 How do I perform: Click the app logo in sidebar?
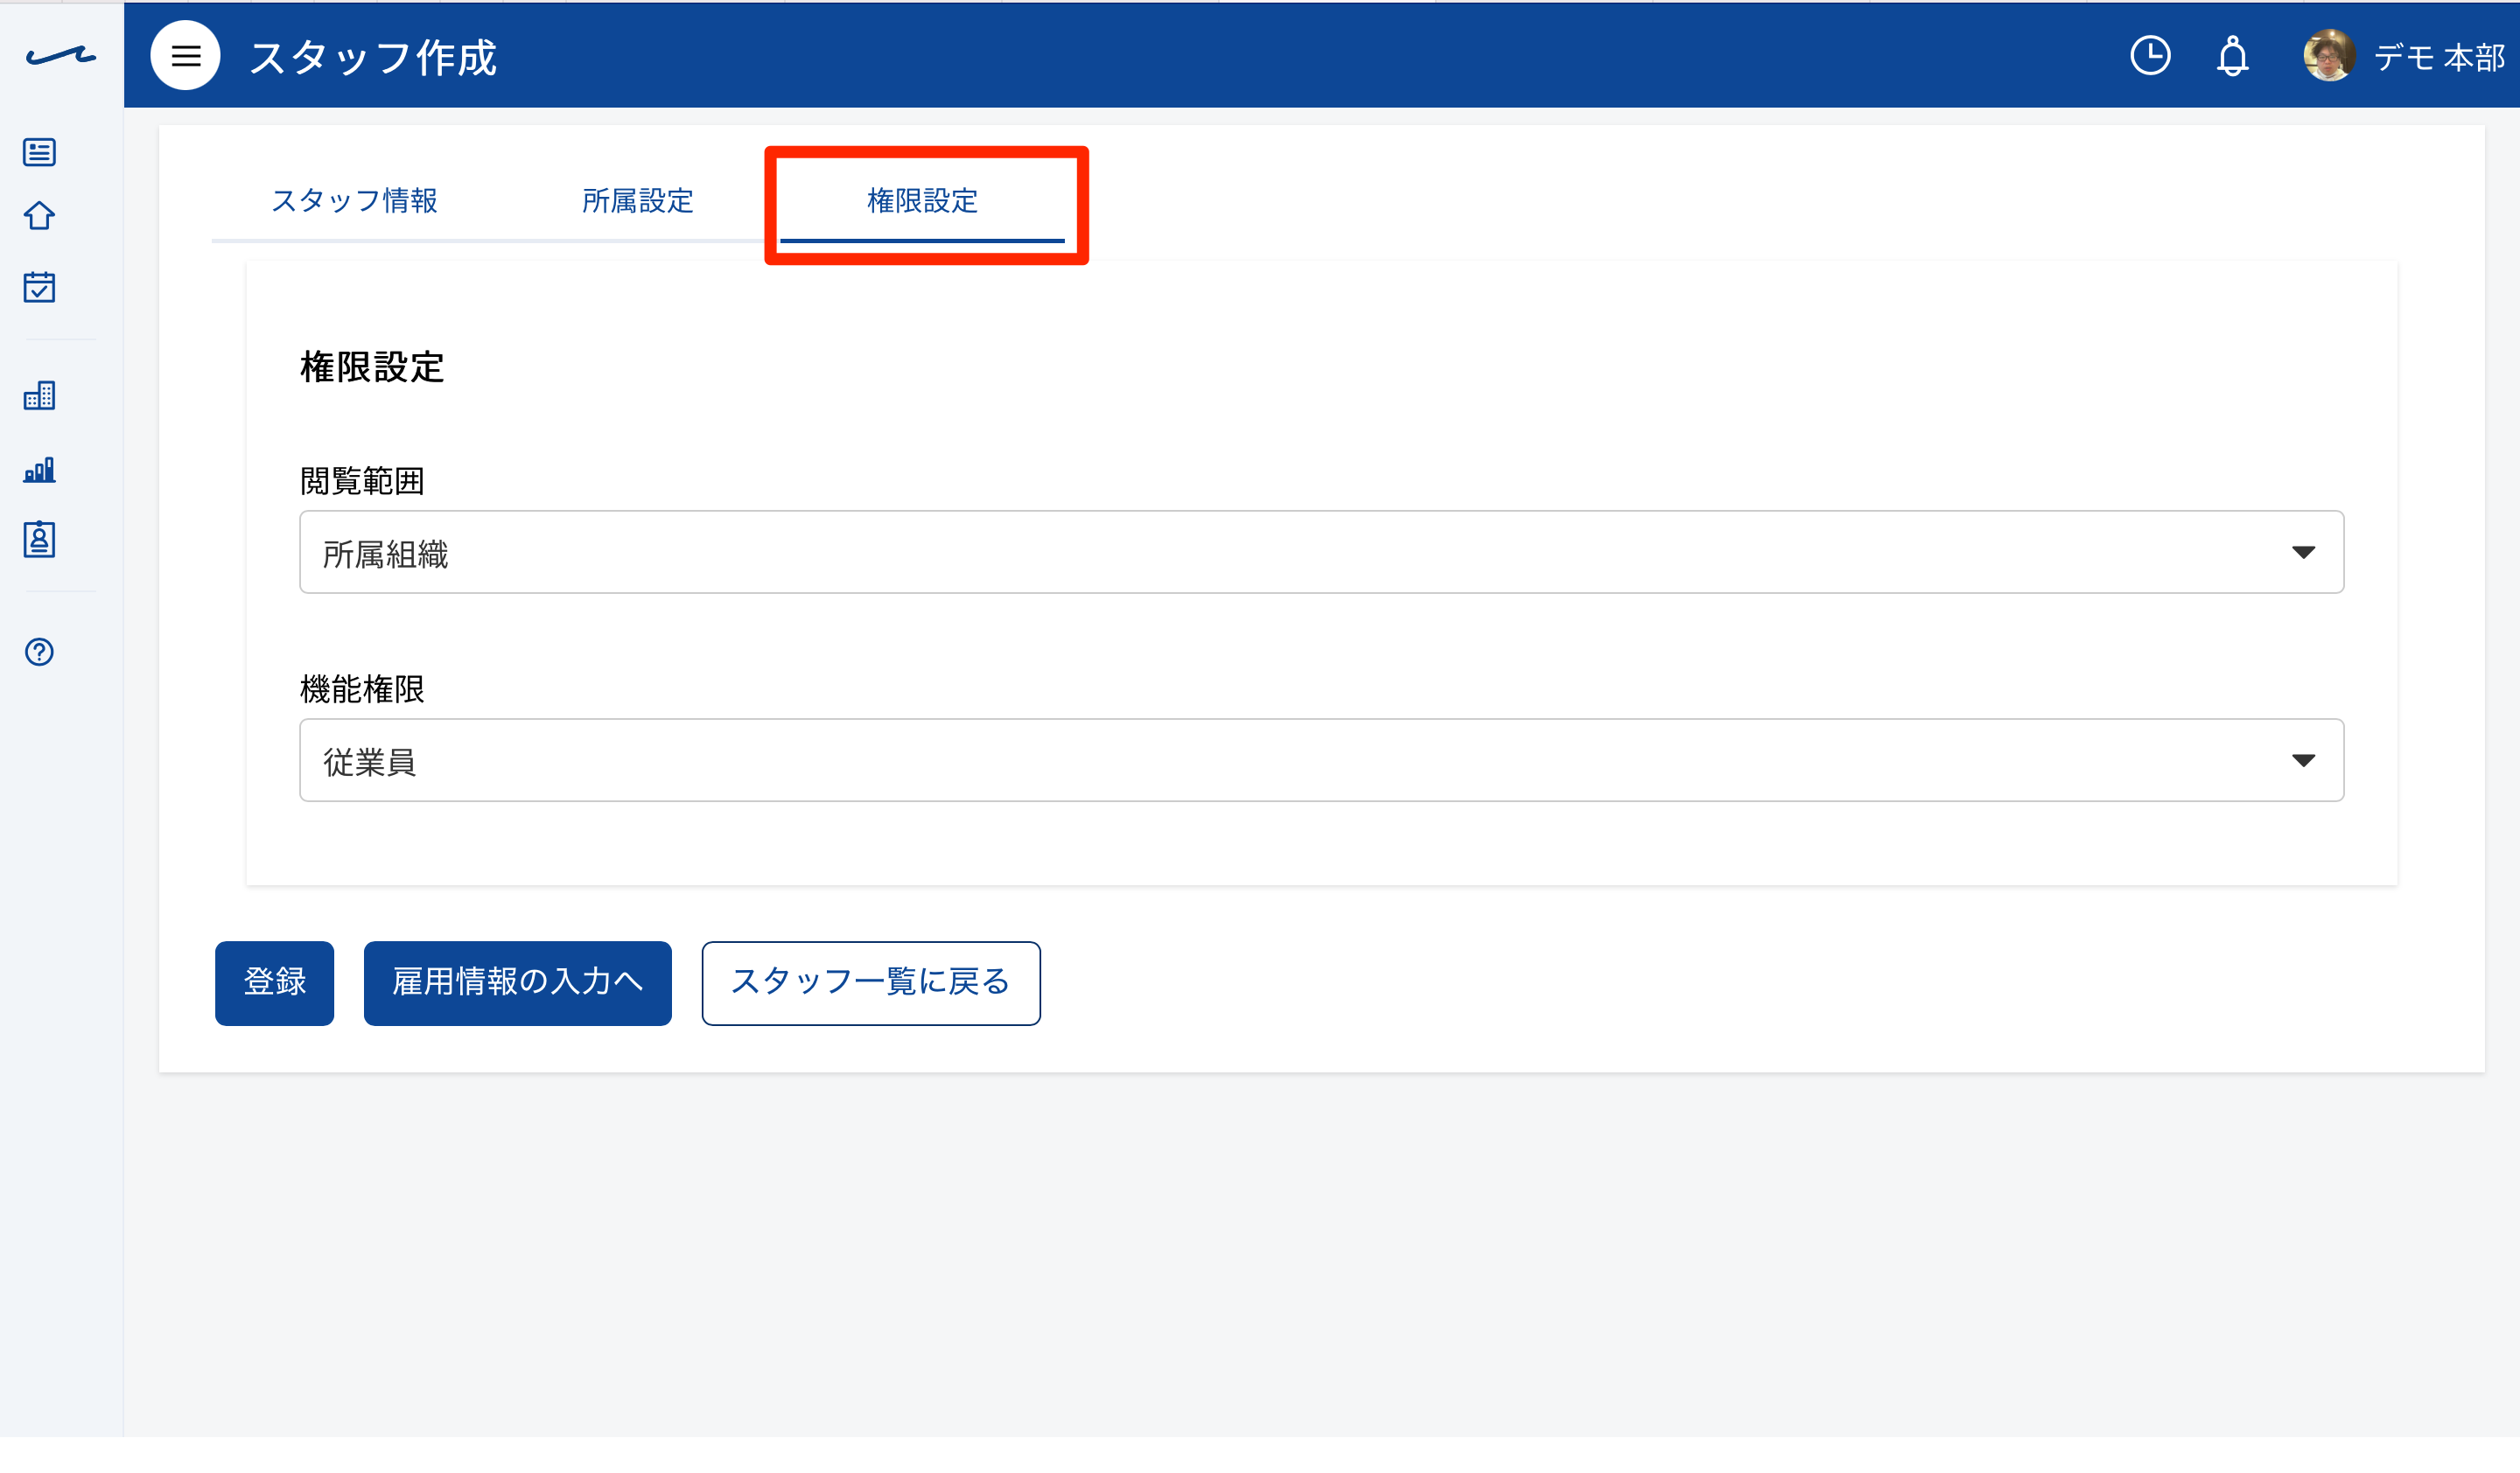[61, 56]
